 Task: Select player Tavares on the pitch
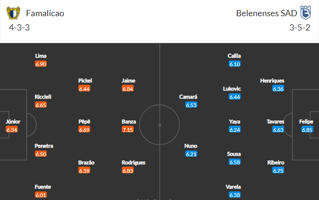[x=275, y=121]
